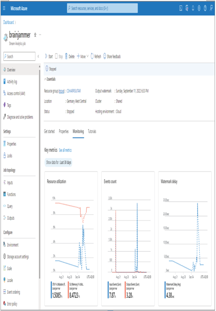The width and height of the screenshot is (216, 311).
Task: Click the CPU % Utilization legend value 1.5085
Action: [x=57, y=295]
